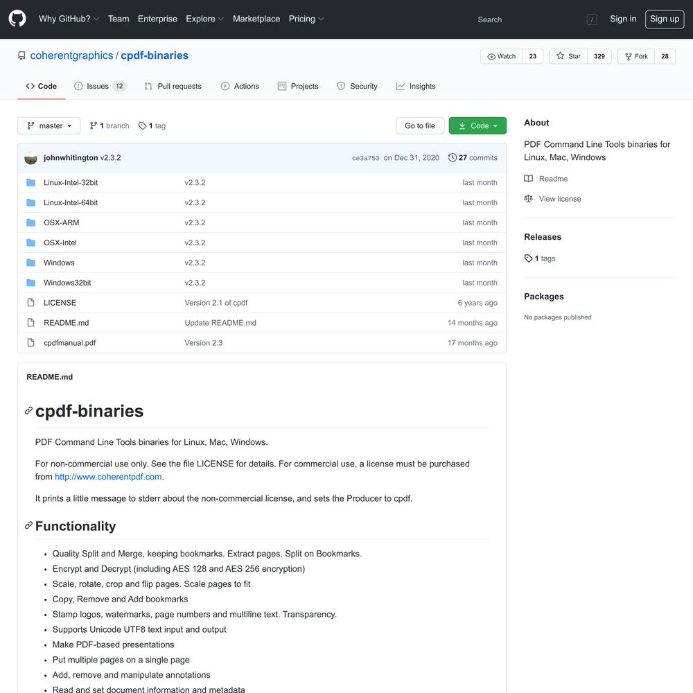Image resolution: width=693 pixels, height=693 pixels.
Task: Click the folder icon for Linux-Intel-64bit
Action: tap(30, 202)
